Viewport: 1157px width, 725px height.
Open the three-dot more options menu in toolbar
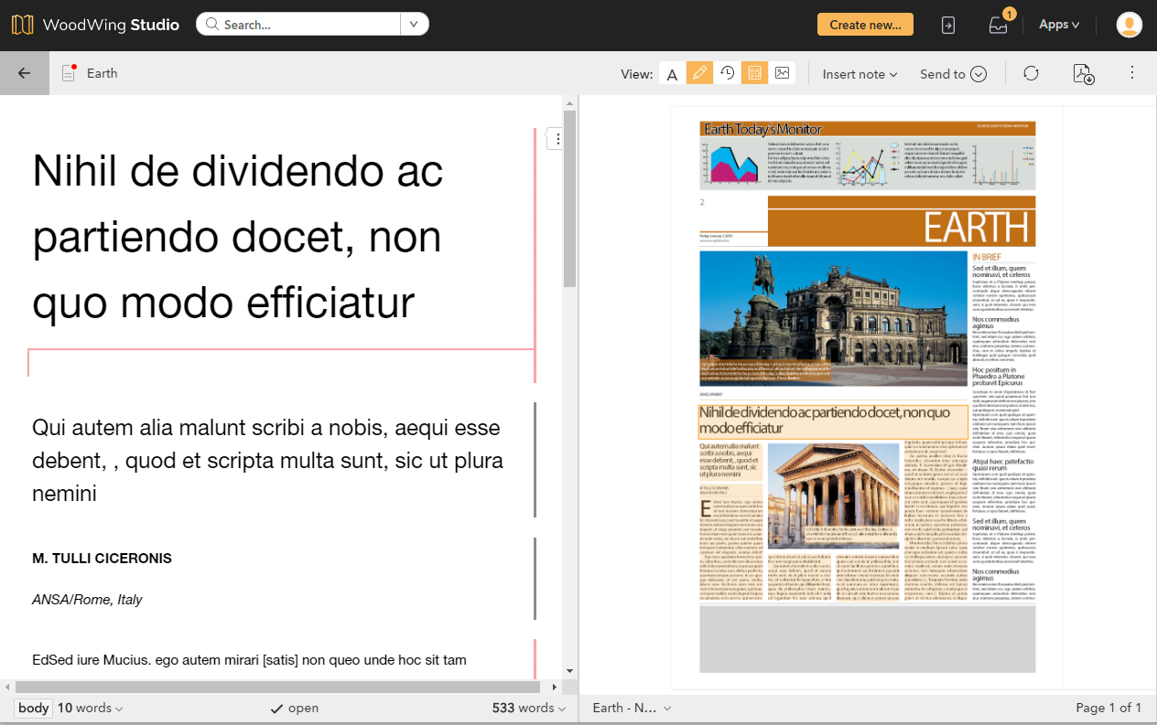pos(1132,72)
